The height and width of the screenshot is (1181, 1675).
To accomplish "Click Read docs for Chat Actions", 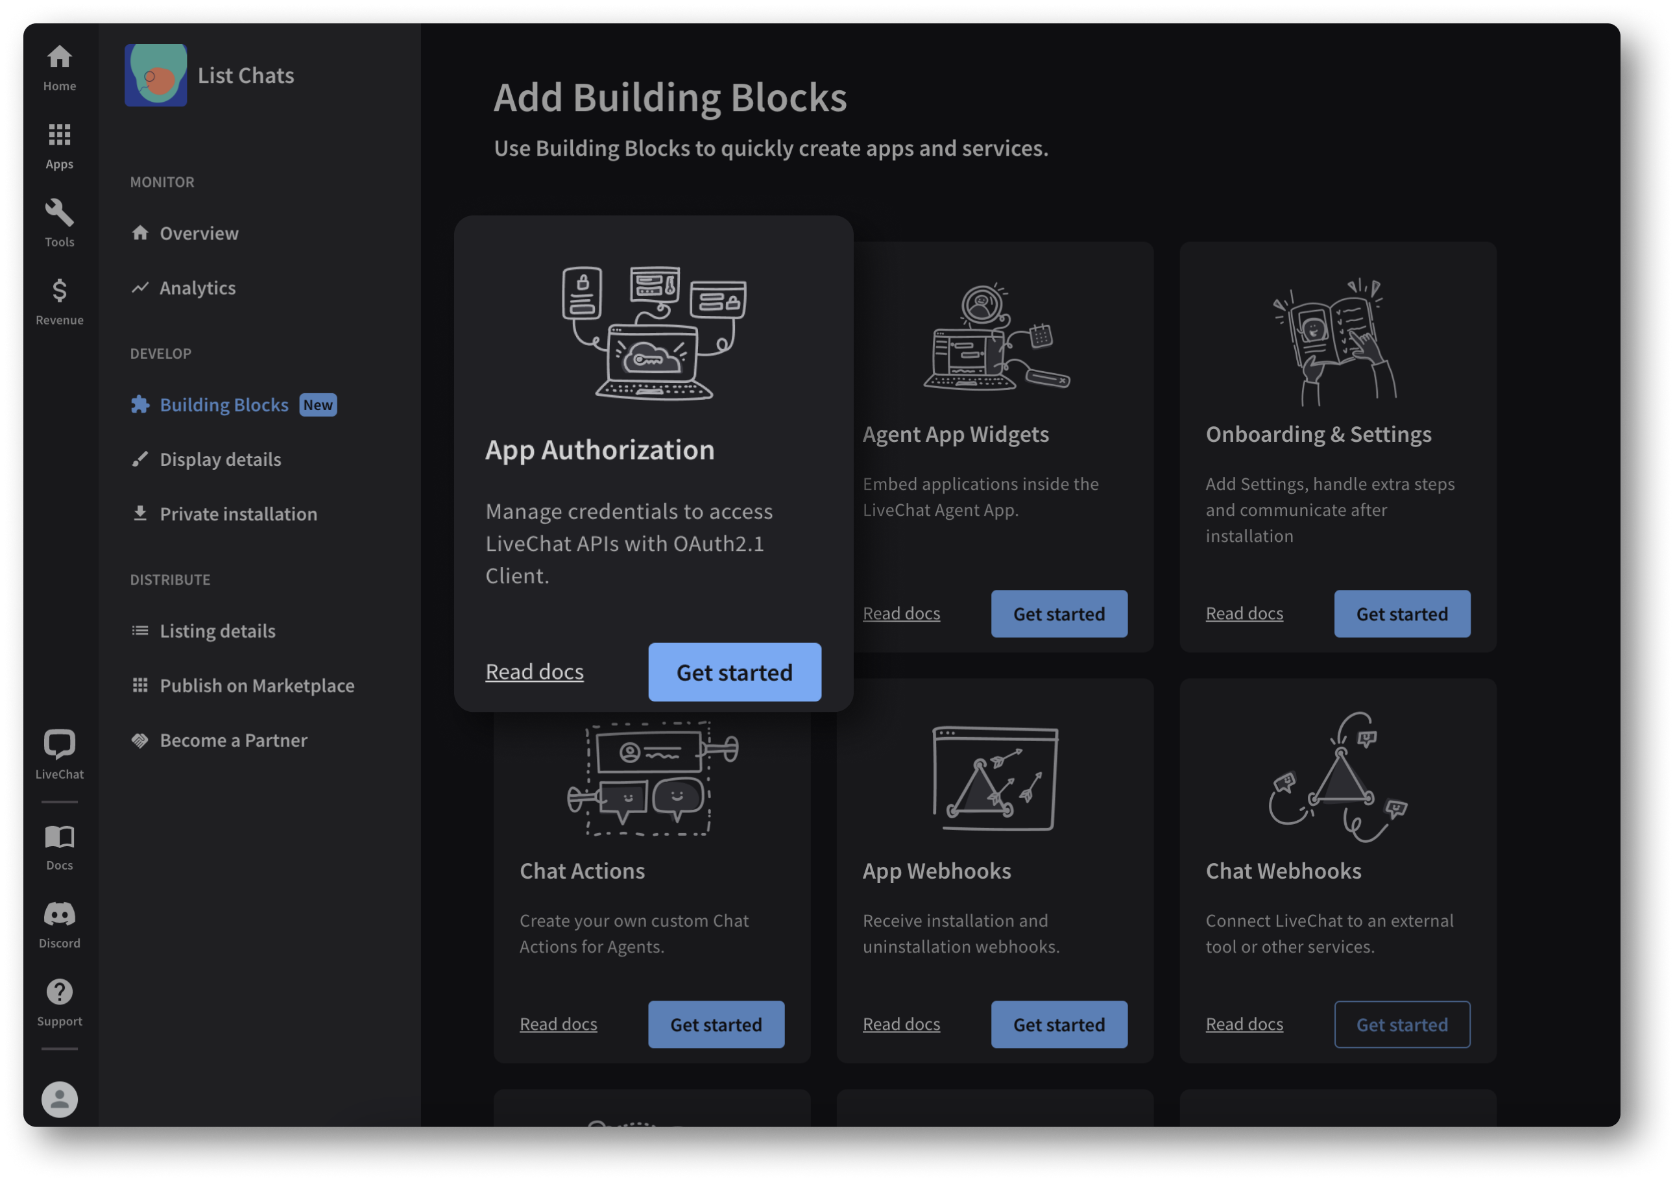I will [x=559, y=1024].
